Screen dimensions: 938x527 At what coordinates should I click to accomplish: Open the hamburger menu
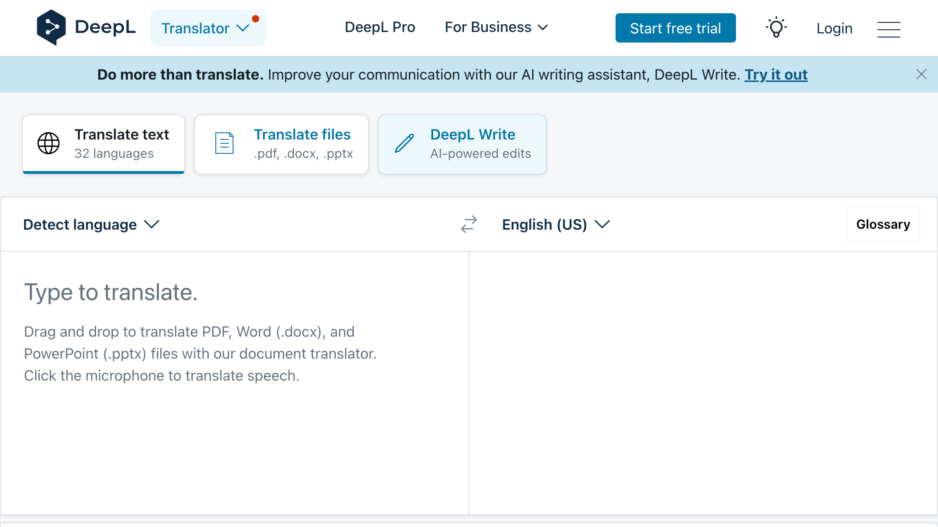(889, 28)
